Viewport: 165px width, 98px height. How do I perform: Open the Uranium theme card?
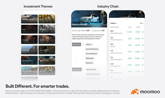47,39
